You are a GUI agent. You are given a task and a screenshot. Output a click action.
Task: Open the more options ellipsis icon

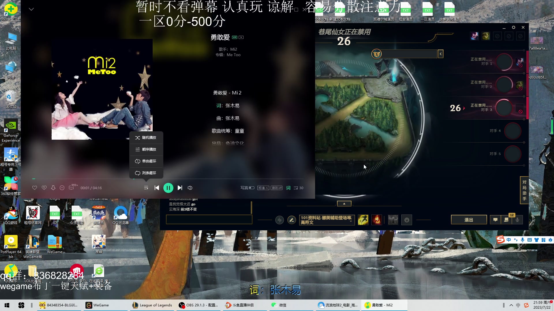pyautogui.click(x=62, y=188)
